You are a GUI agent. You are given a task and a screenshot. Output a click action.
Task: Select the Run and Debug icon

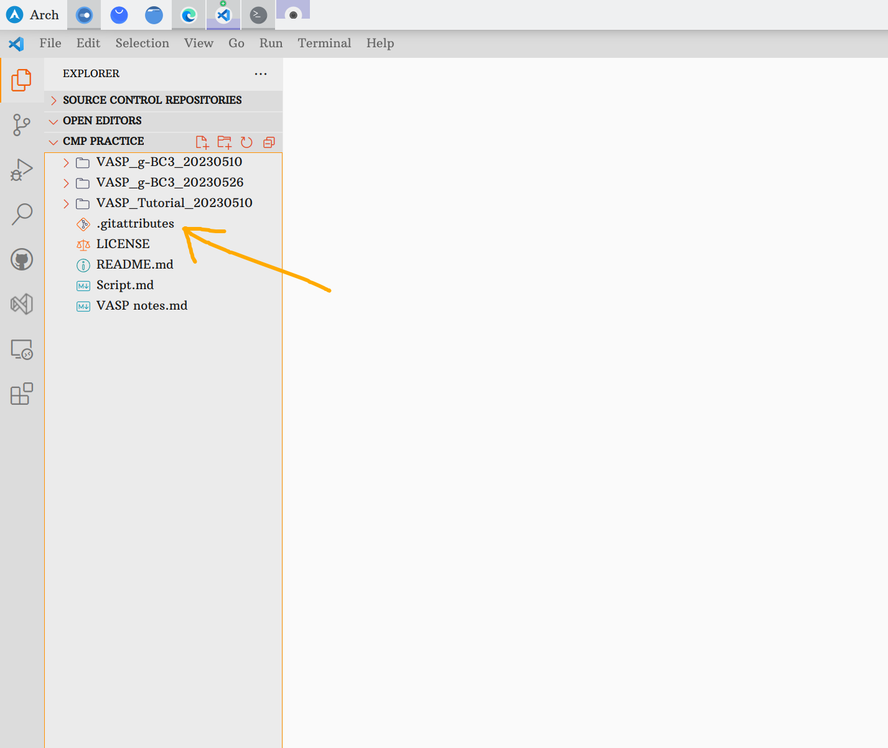(x=22, y=169)
